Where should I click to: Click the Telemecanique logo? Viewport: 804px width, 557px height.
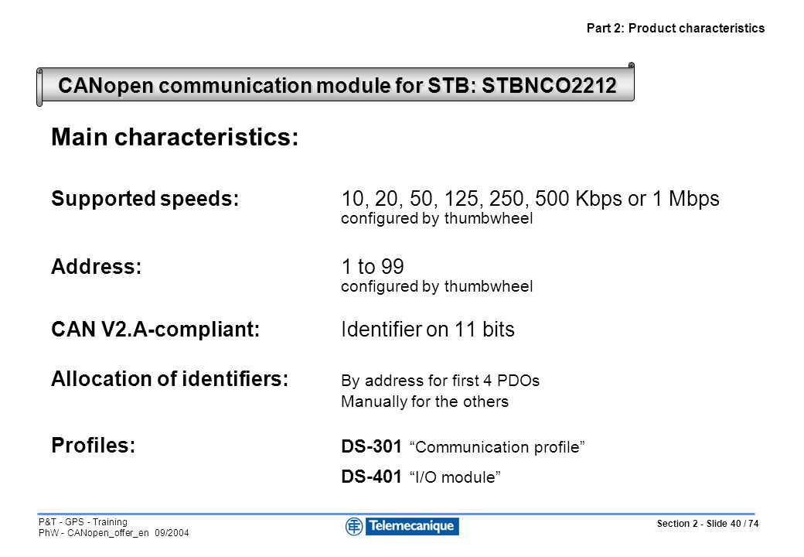(402, 526)
